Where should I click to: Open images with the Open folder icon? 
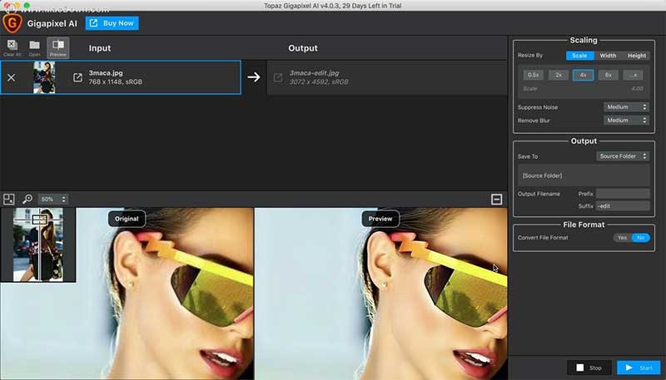coord(34,47)
